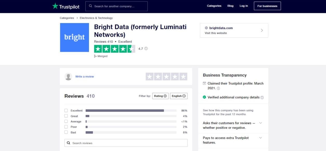Click the Excellent 86% rating bar

coord(131,111)
